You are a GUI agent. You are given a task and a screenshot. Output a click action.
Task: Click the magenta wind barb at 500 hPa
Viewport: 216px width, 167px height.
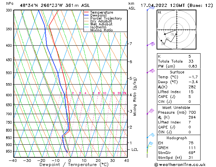coord(151,71)
